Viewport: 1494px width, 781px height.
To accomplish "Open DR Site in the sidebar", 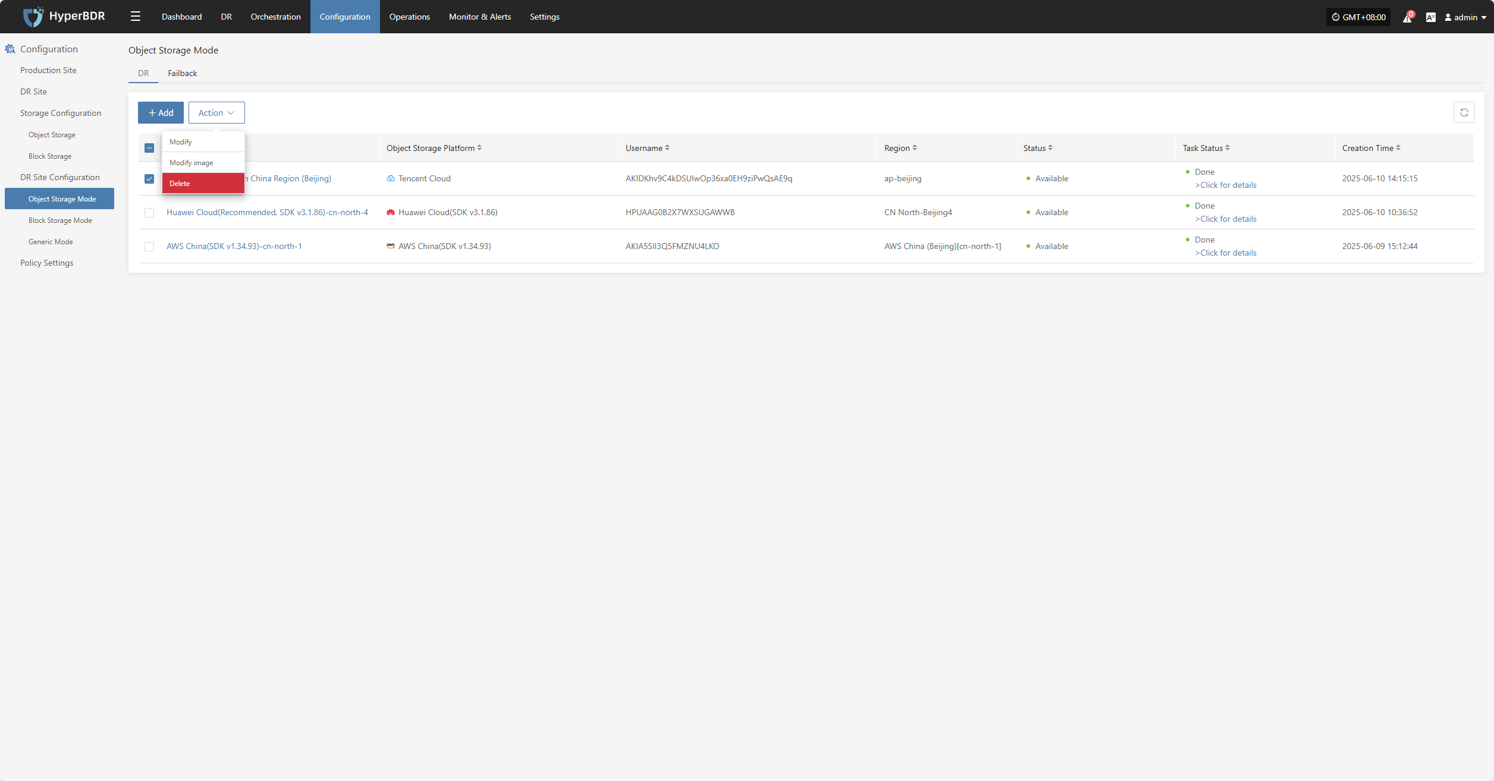I will point(33,92).
